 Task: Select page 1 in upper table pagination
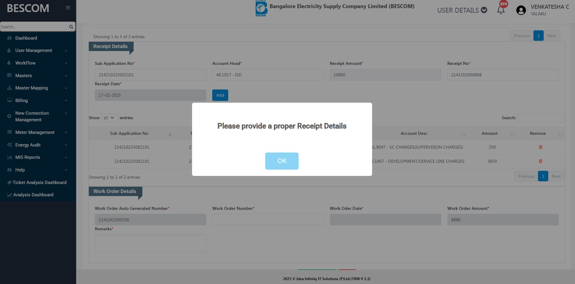(539, 36)
